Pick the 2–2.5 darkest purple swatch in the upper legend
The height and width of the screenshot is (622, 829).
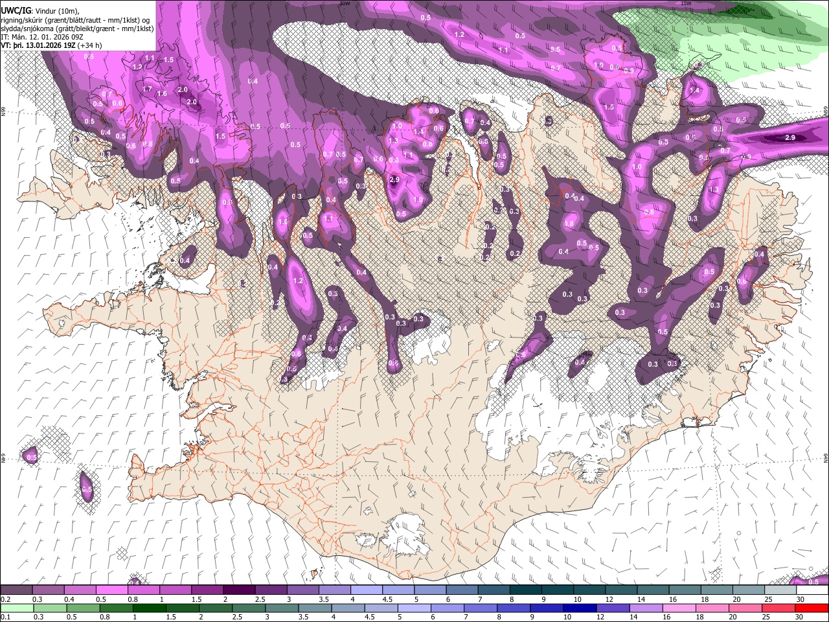pyautogui.click(x=239, y=590)
